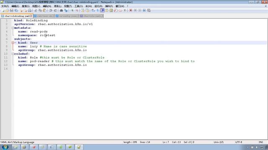Screen dimensions: 268x150
Task: Save the current file via toolbar
Action: point(12,10)
